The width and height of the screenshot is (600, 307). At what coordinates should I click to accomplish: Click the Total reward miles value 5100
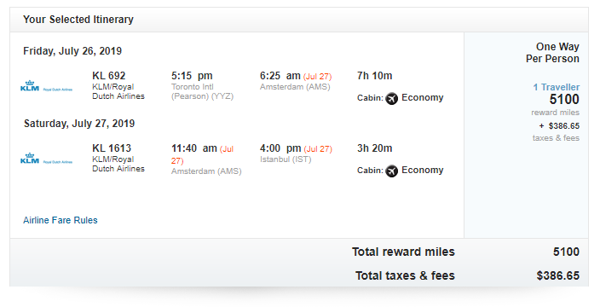(566, 252)
